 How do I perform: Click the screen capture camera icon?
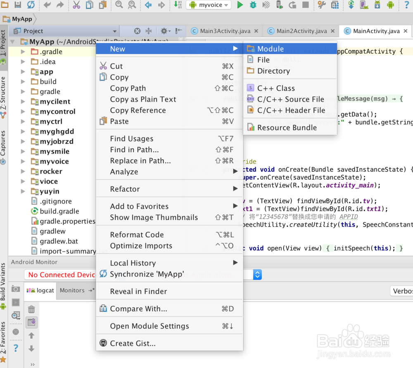tap(16, 289)
